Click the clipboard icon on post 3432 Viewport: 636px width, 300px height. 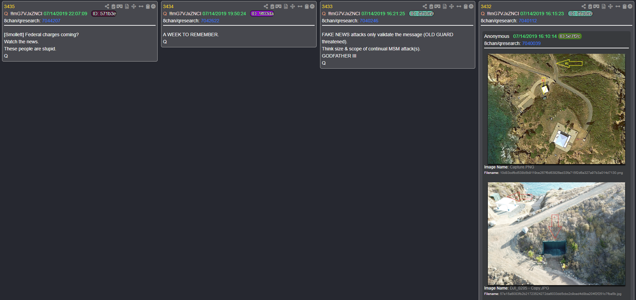point(624,6)
